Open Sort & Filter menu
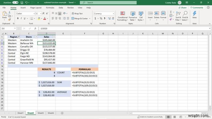This screenshot has width=212, height=119. point(178,16)
